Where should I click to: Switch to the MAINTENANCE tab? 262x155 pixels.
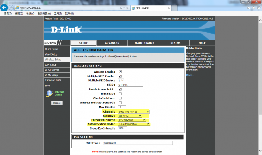pos(144,43)
